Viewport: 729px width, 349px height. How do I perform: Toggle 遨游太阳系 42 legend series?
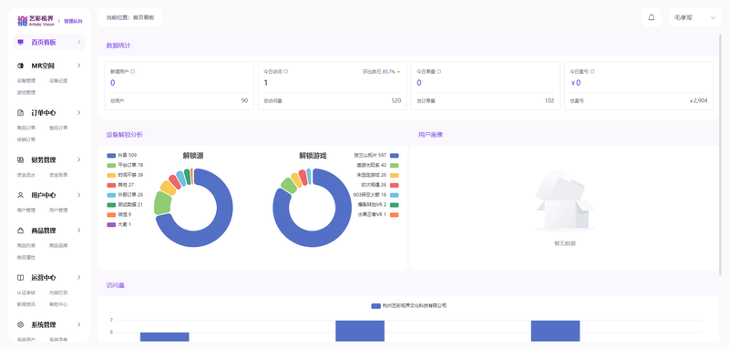(377, 166)
